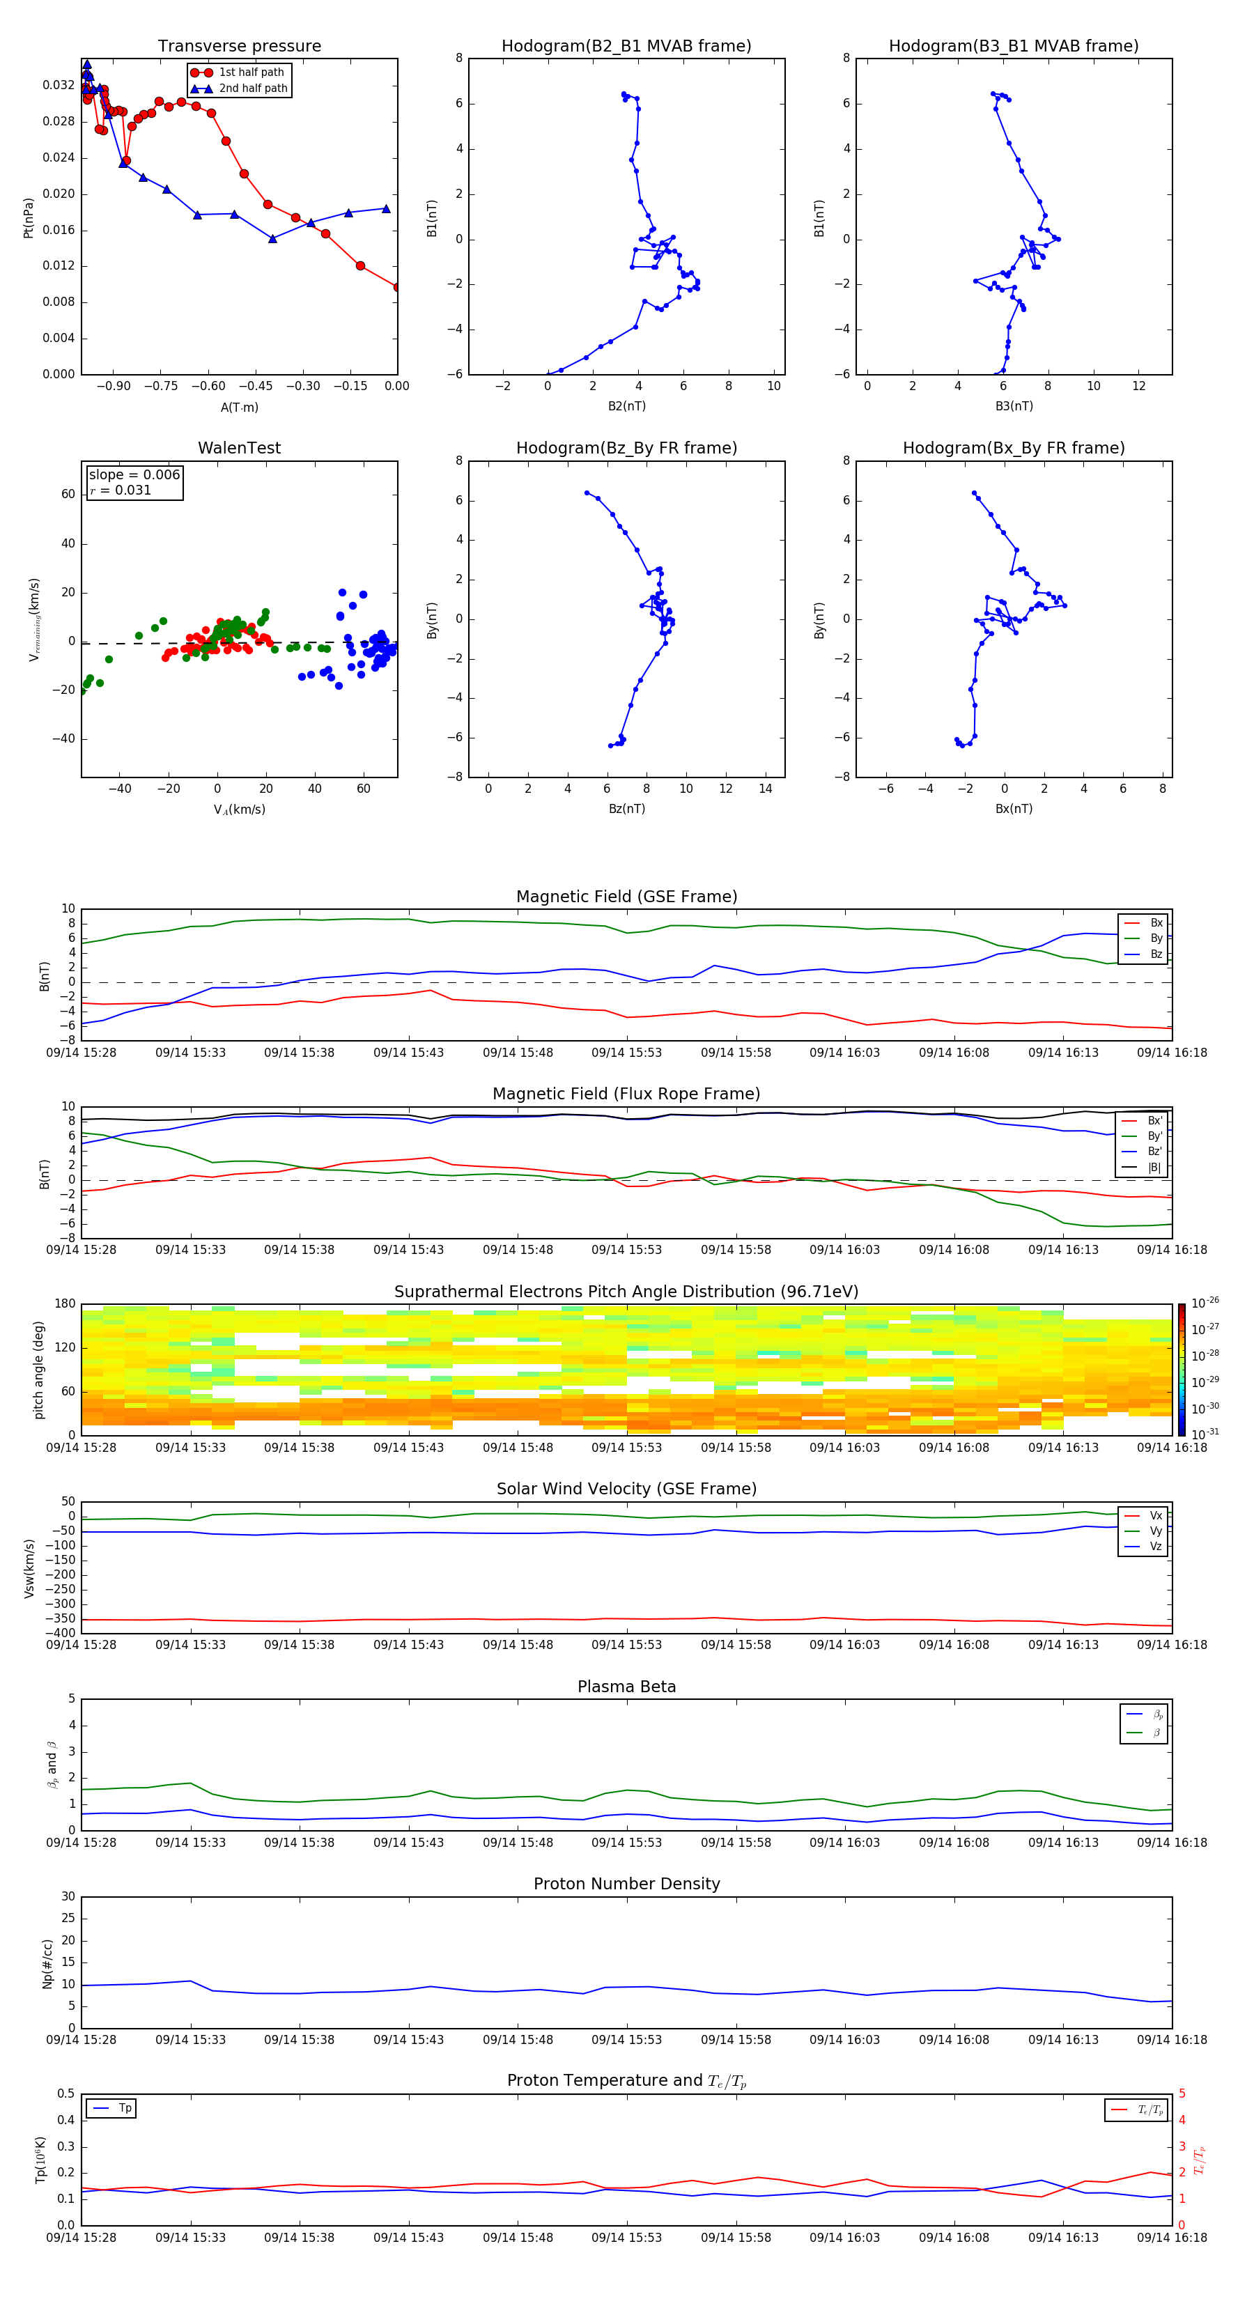Click the 'Hodogram(B3_B1 MVAB frame)' title
Image resolution: width=1254 pixels, height=2299 pixels.
point(1014,47)
